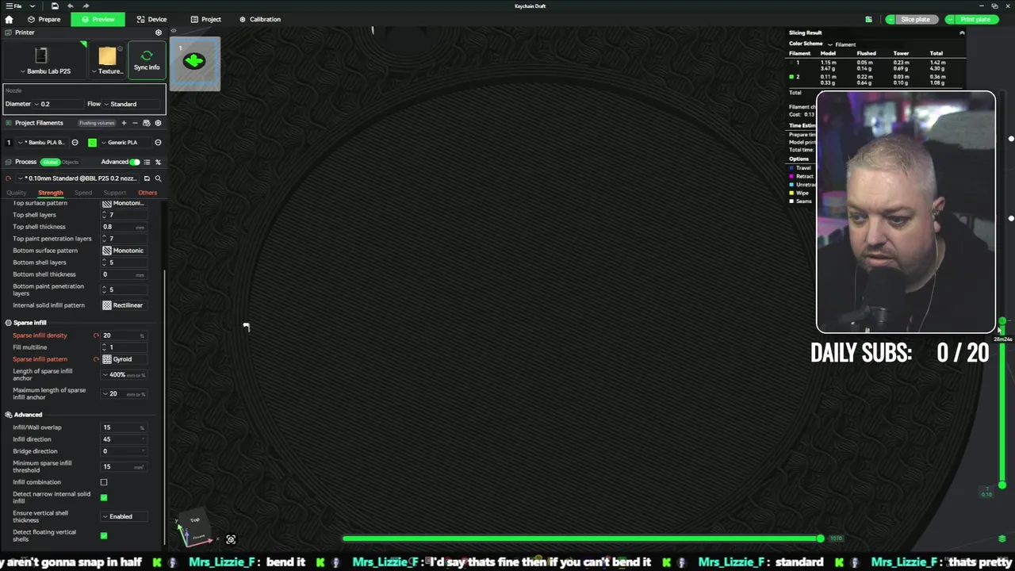
Task: Click the Flushing volumes button
Action: point(97,123)
